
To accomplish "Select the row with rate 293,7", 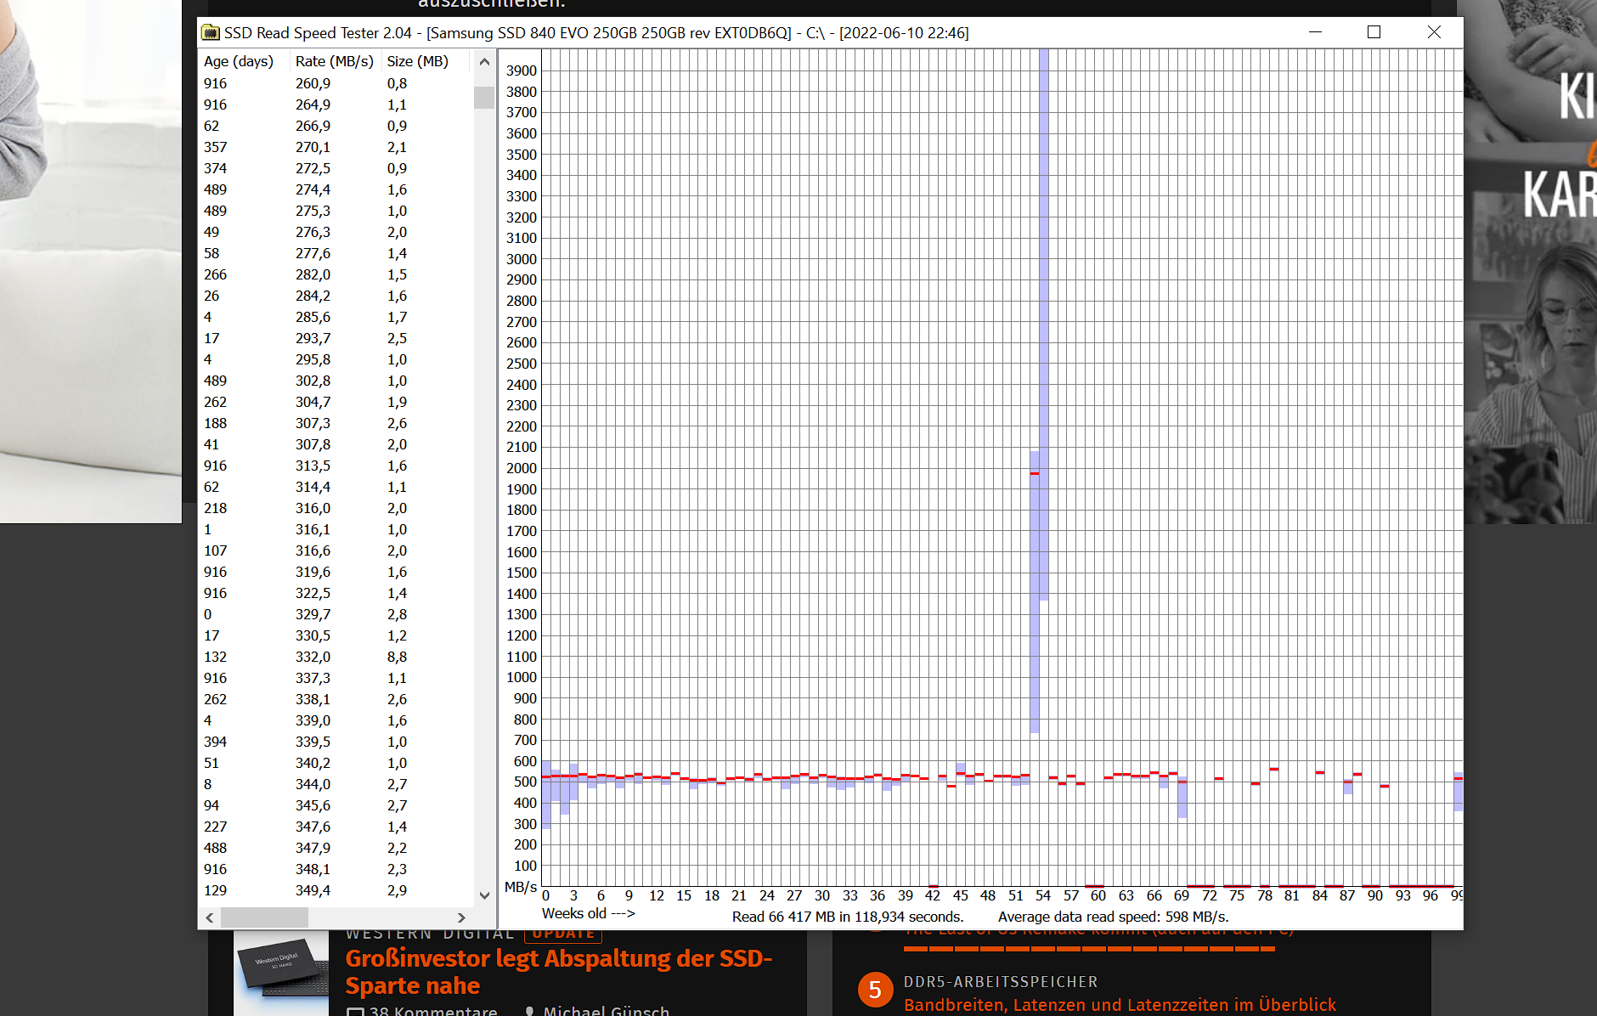I will (x=336, y=338).
